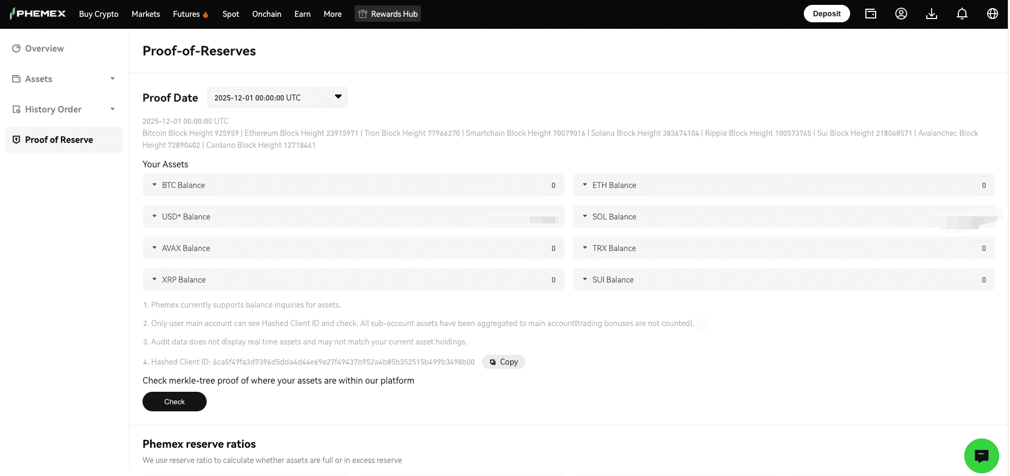Click the Ethereum Block Height 23915971 text
1010x476 pixels.
click(x=301, y=133)
